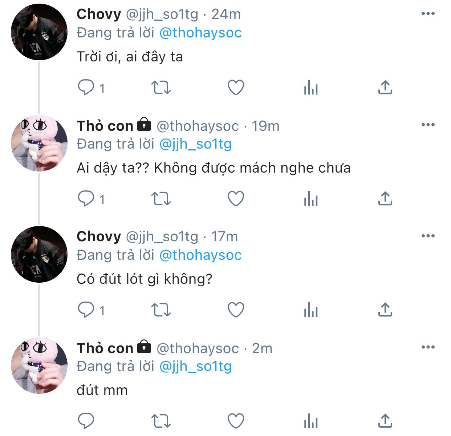View analytics of Chovy's 17m tweet

(x=311, y=310)
